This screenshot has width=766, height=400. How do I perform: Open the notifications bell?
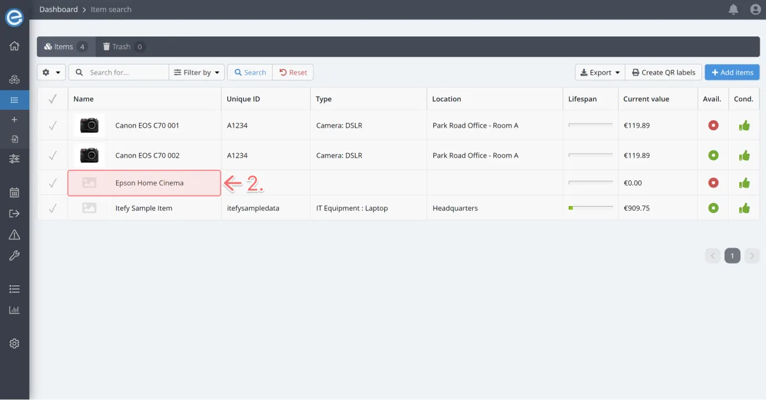733,10
